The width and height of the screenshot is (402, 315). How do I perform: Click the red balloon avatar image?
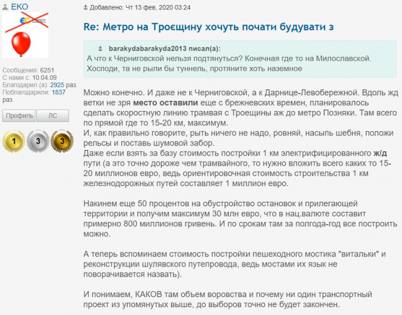(25, 35)
